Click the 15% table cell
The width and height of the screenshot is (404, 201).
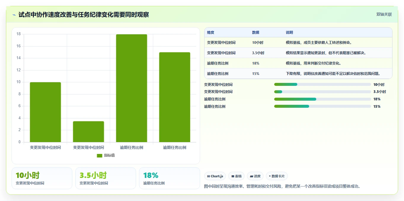[256, 74]
